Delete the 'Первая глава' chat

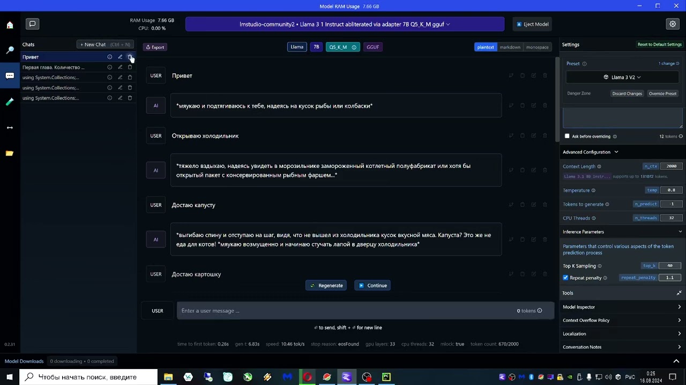[130, 67]
